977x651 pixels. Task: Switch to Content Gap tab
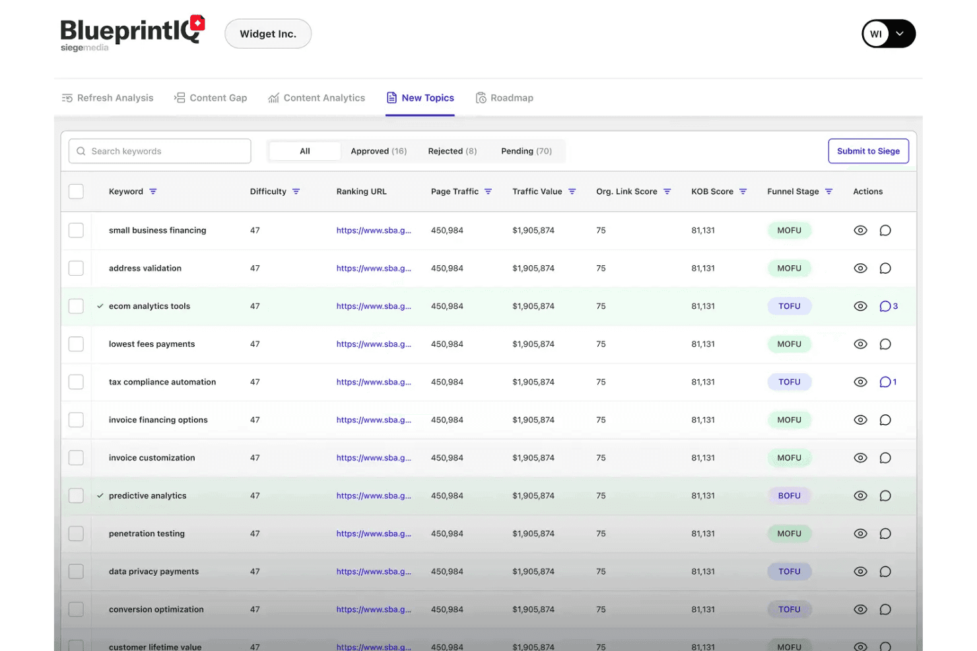tap(211, 98)
